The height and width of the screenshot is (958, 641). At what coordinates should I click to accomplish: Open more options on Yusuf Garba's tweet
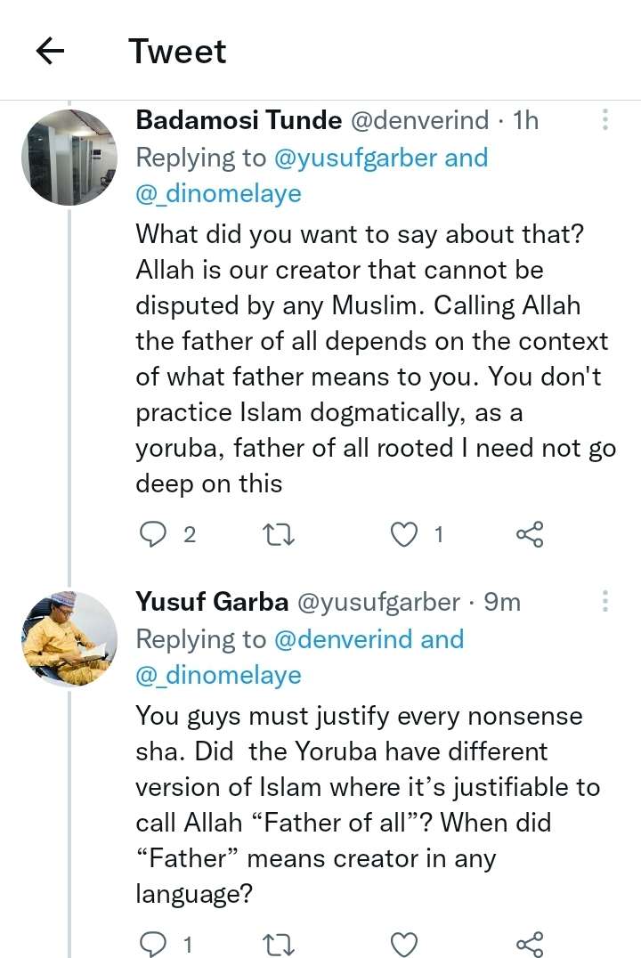pyautogui.click(x=605, y=602)
